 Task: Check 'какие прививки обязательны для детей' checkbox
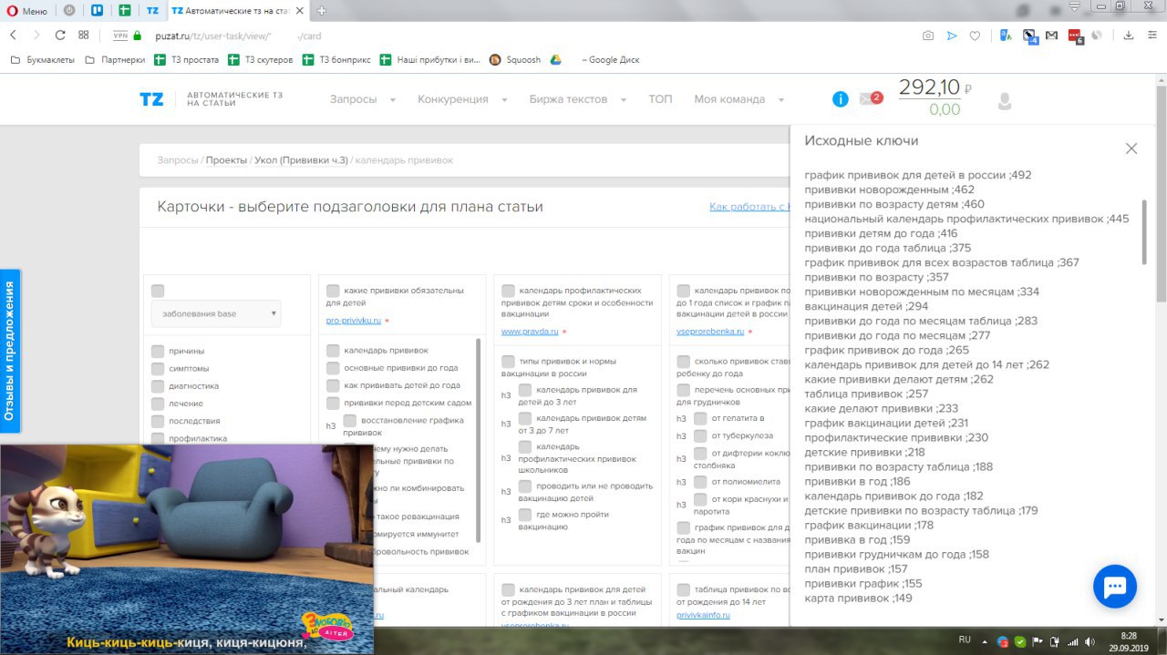tap(333, 290)
